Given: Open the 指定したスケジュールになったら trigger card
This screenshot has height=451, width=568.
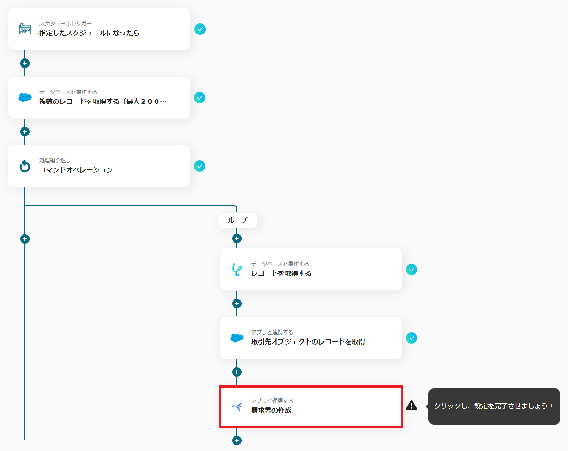Looking at the screenshot, I should [99, 29].
